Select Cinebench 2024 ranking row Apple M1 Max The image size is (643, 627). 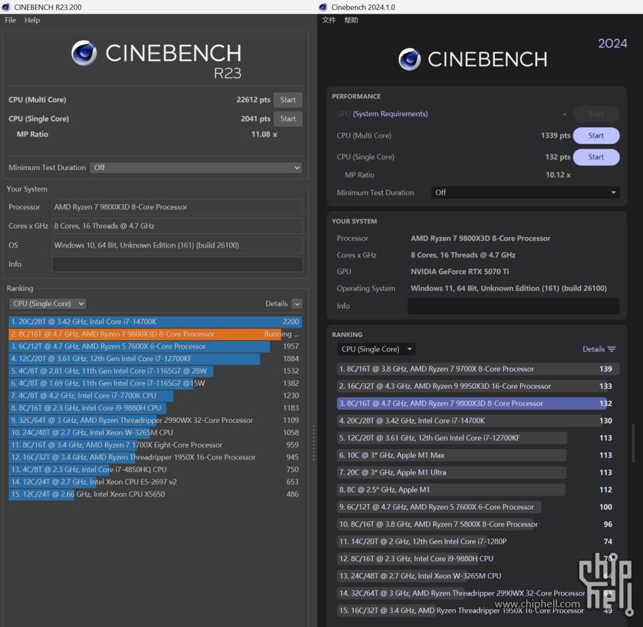pos(478,455)
